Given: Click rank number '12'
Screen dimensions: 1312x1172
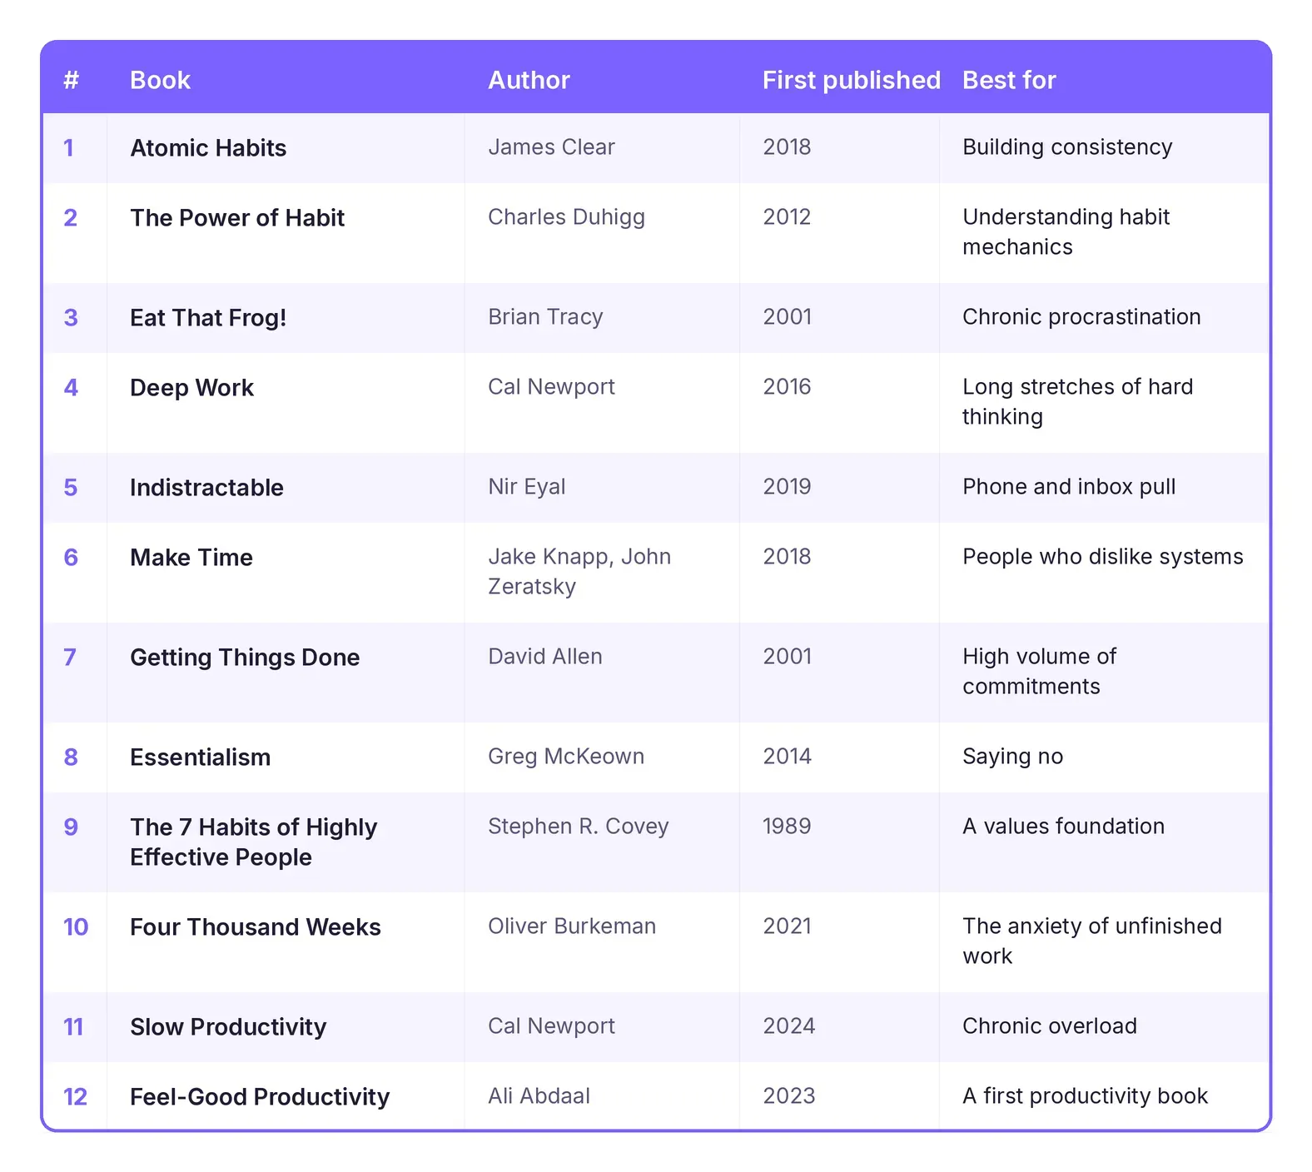Looking at the screenshot, I should [x=75, y=1097].
